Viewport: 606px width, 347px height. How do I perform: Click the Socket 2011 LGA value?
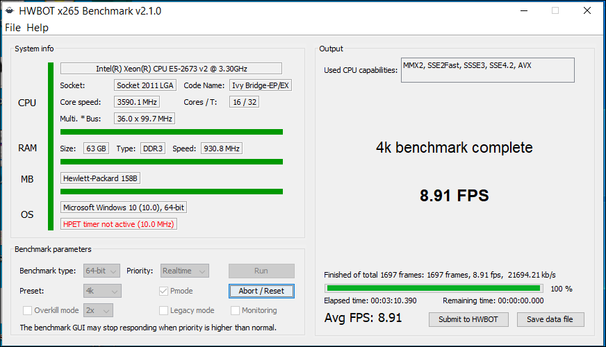click(145, 85)
